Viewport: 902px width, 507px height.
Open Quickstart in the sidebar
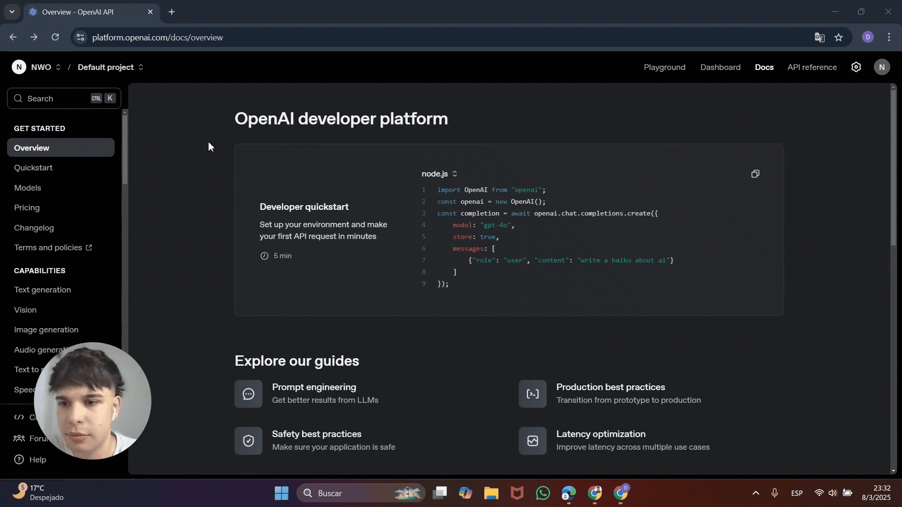(33, 168)
